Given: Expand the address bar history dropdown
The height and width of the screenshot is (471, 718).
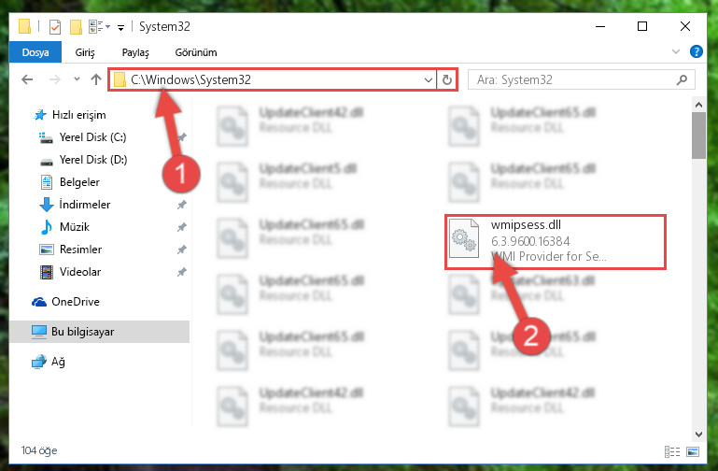Looking at the screenshot, I should click(429, 80).
